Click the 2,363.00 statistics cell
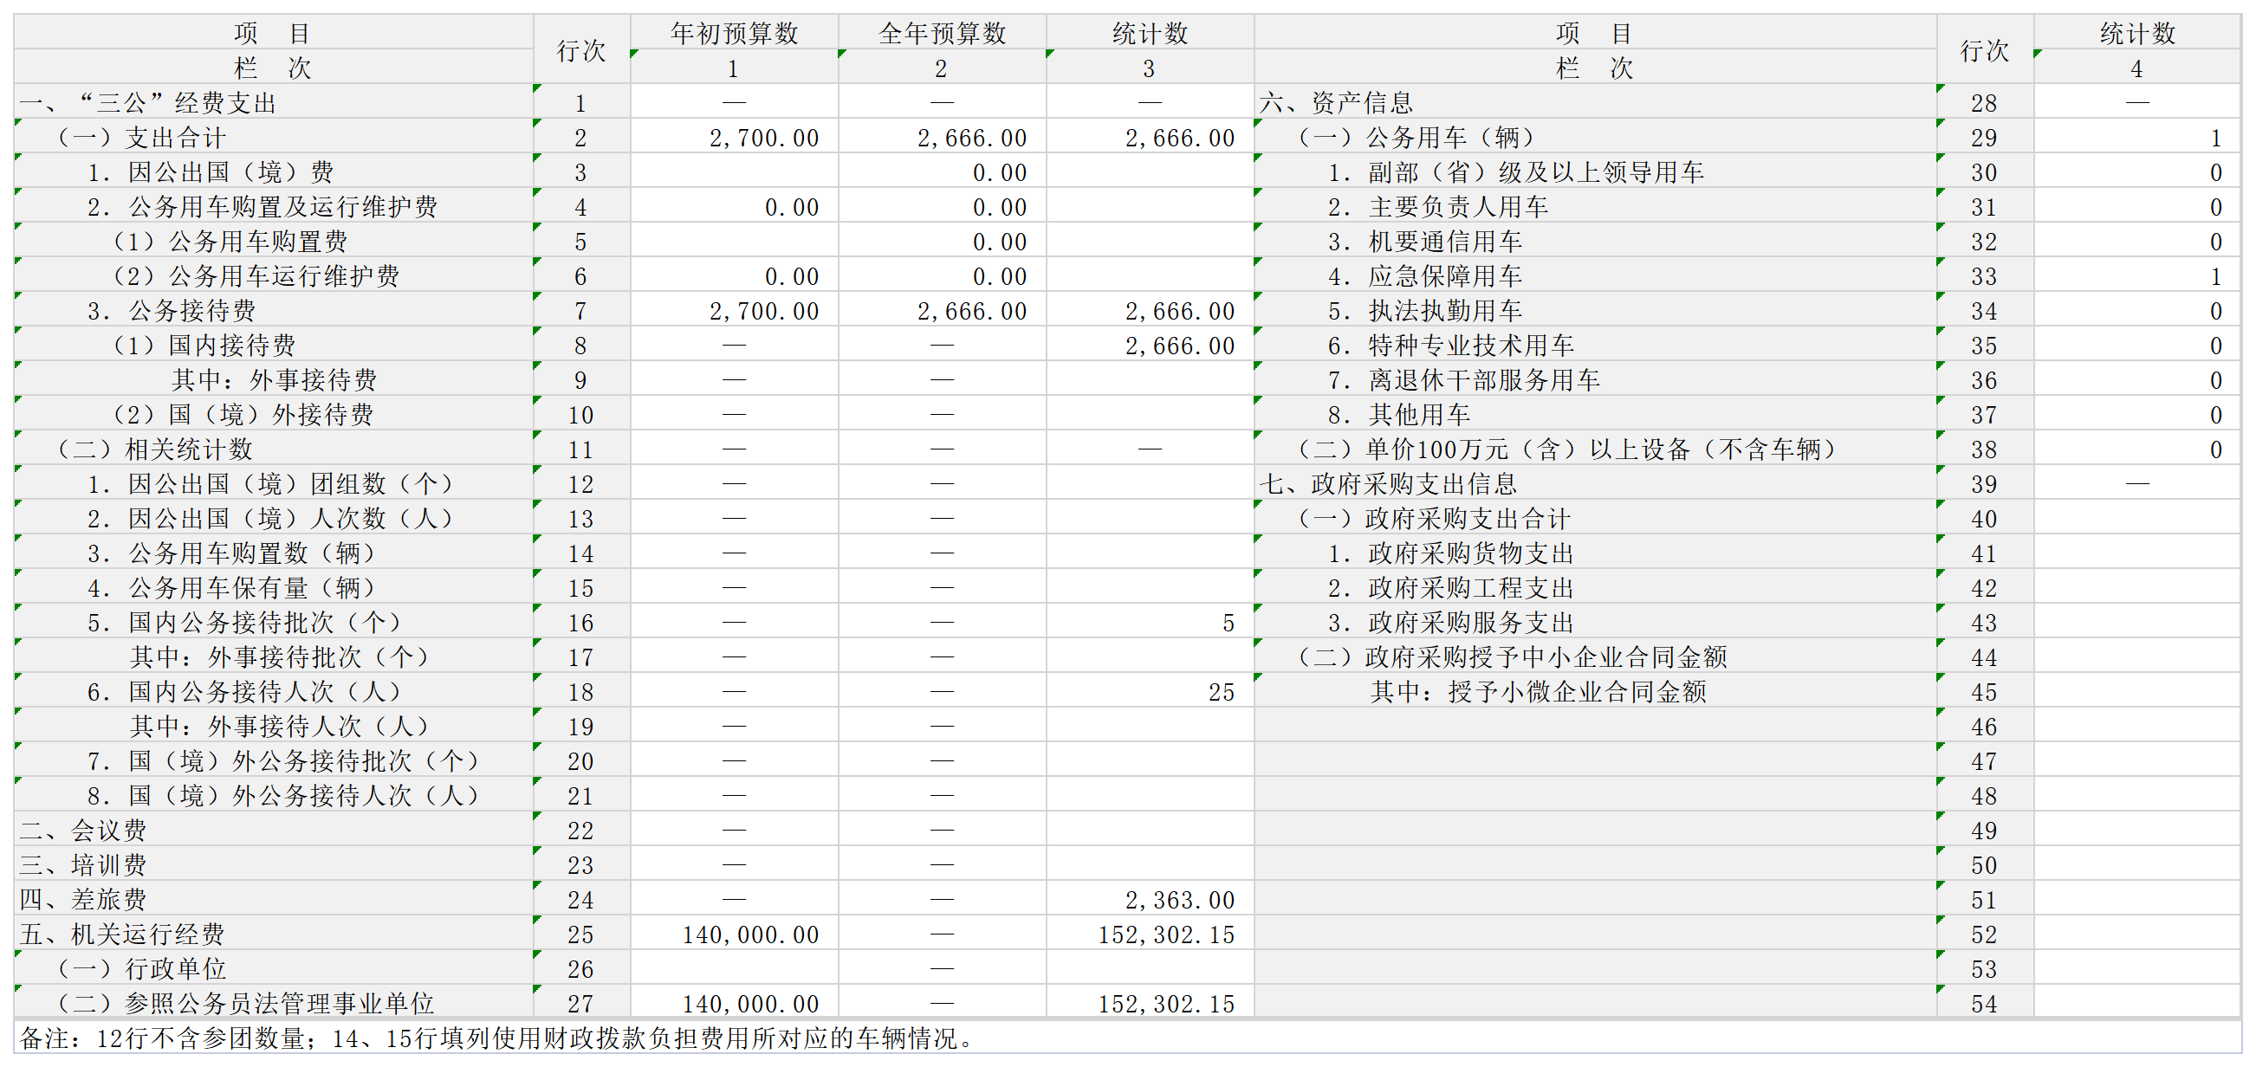2256x1067 pixels. pos(1179,899)
